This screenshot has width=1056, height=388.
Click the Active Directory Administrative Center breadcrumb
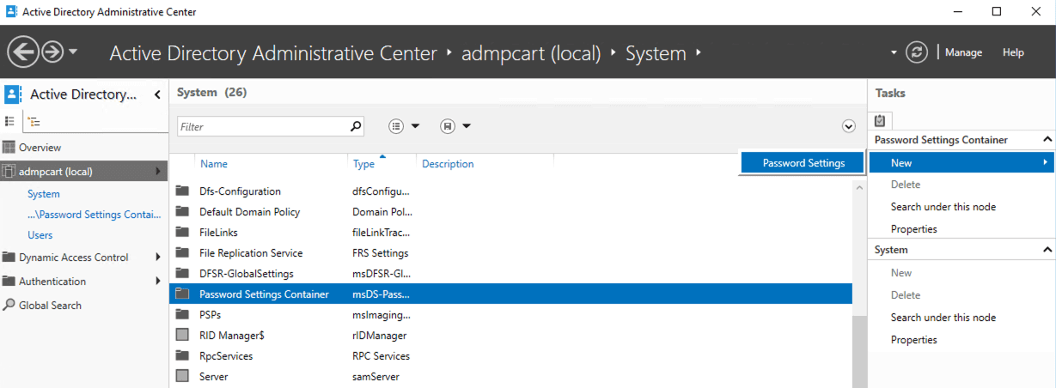pos(273,53)
